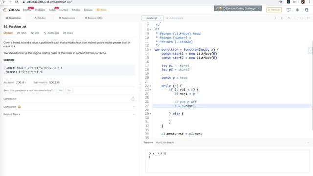
Task: Click the testcase input box
Action: pos(227,161)
